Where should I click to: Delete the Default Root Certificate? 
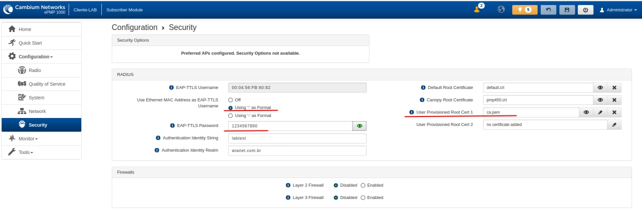pyautogui.click(x=614, y=87)
